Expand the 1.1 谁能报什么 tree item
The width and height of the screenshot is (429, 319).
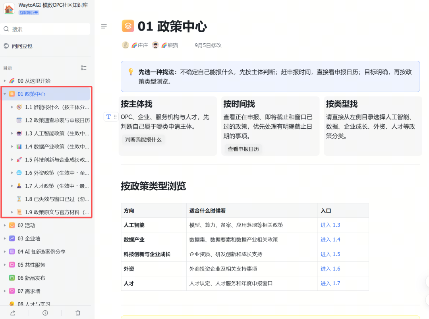[x=12, y=107]
